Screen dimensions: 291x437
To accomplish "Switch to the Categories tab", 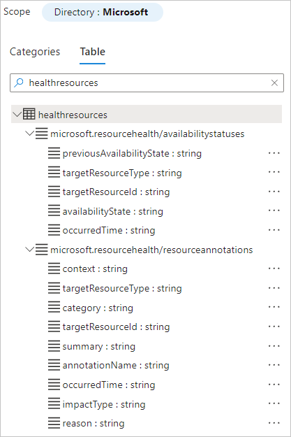I will click(35, 52).
